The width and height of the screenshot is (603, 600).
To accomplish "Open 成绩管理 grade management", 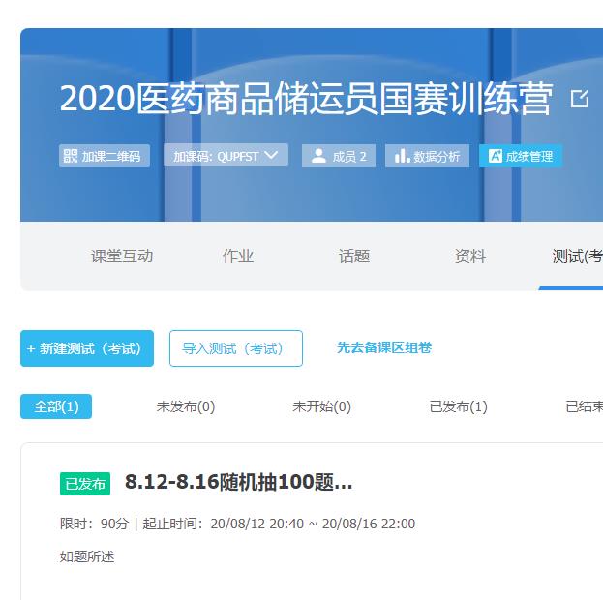I will [521, 156].
